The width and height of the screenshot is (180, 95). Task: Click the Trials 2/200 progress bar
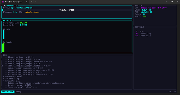(x=67, y=10)
